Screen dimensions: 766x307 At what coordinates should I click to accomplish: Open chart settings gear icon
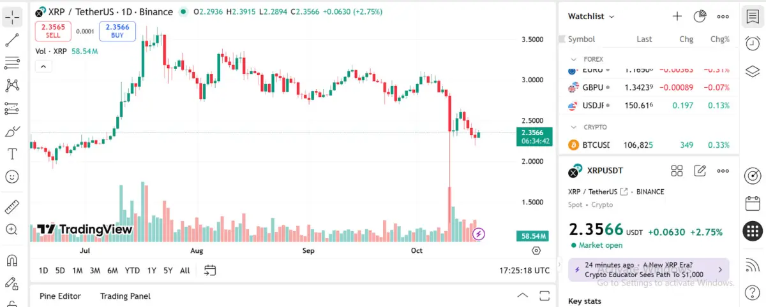[536, 251]
